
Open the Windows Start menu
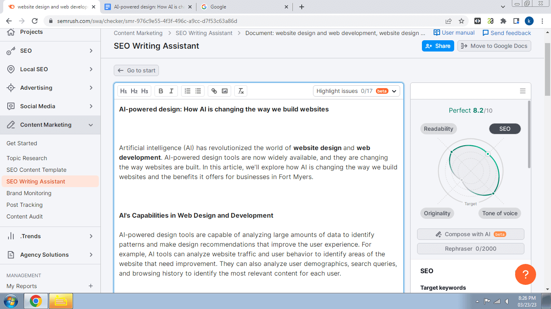tap(11, 301)
